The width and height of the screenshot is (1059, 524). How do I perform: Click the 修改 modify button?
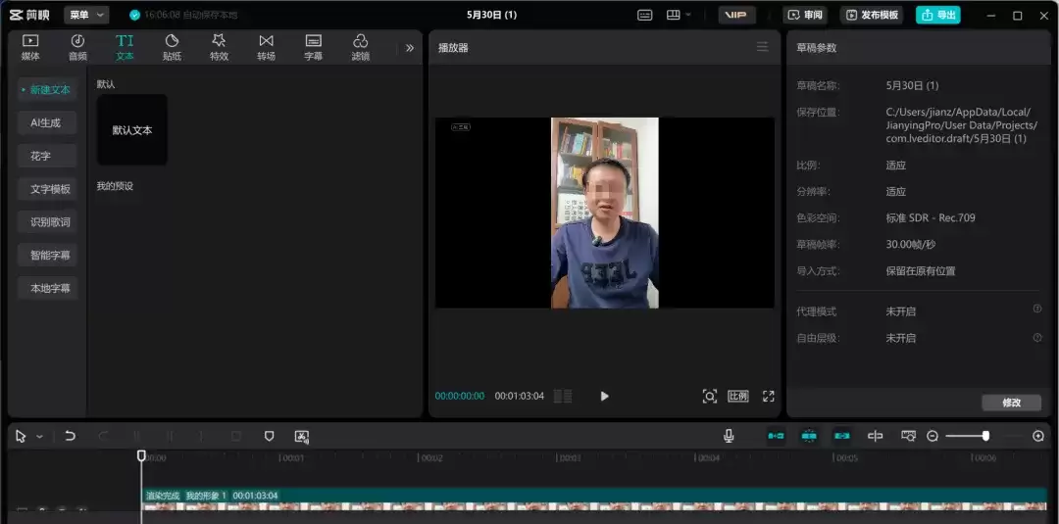[x=1011, y=403]
